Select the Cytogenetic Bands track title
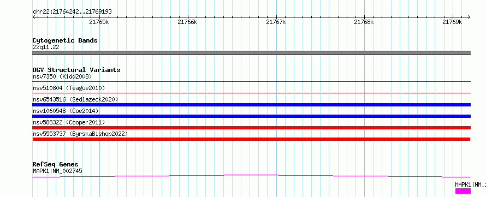Viewport: 486px width, 197px height. (65, 40)
